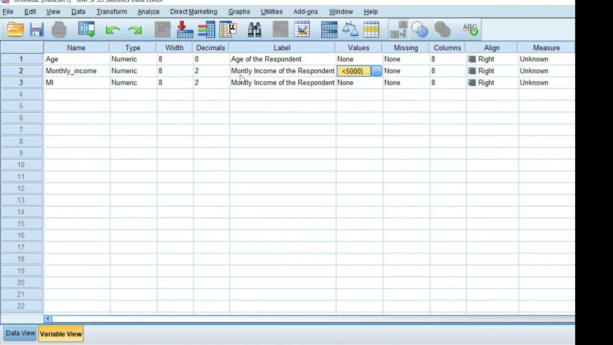
Task: Select the MI variable name cell
Action: point(76,82)
